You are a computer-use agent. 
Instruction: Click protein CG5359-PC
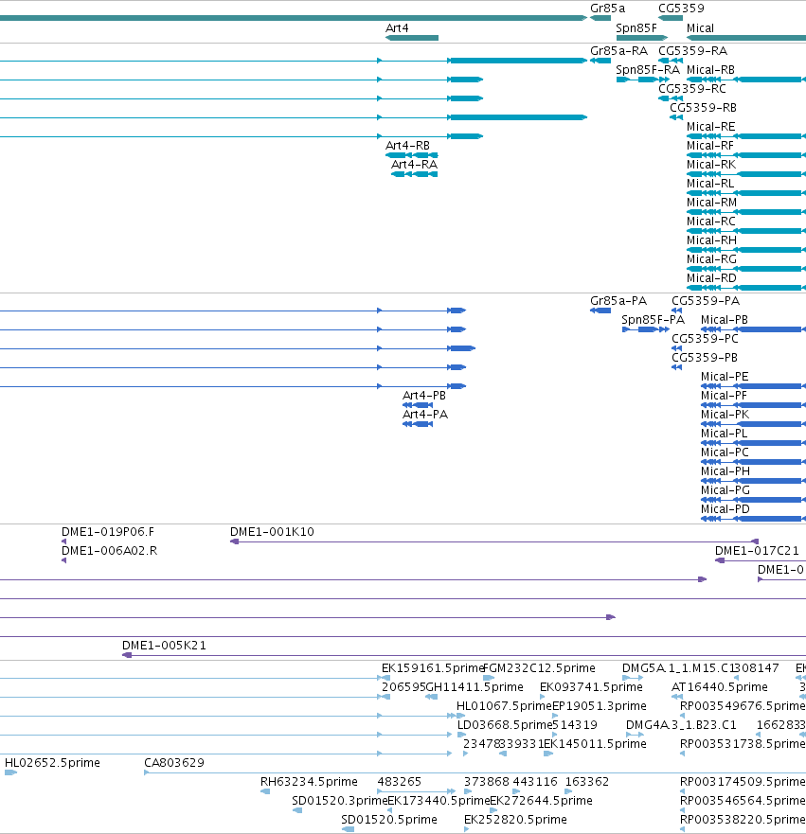click(677, 348)
